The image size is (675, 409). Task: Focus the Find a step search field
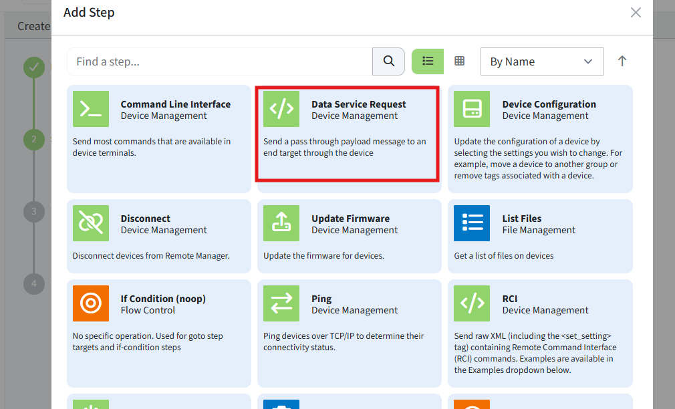219,61
